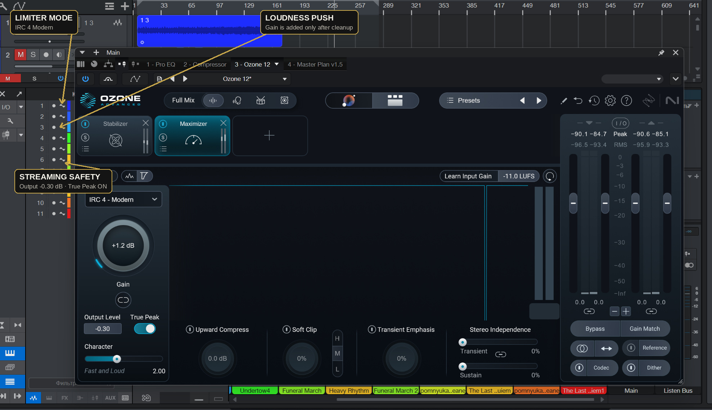Enable Transient Emphasis power toggle
Image resolution: width=712 pixels, height=410 pixels.
click(x=372, y=329)
